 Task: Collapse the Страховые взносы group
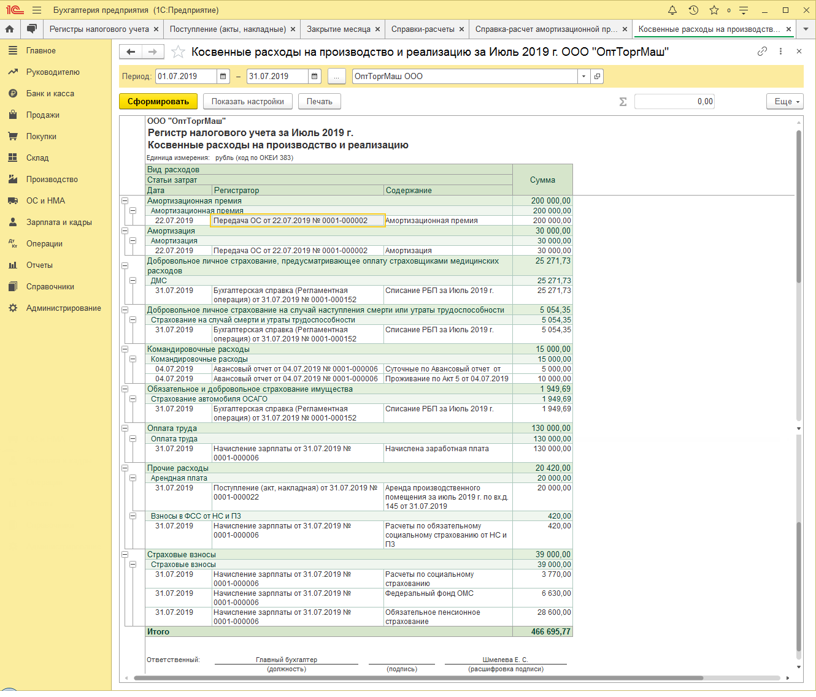125,554
